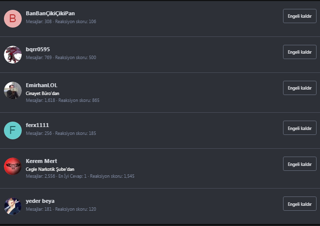Remove the block on ferx1111
320x226 pixels.
(x=299, y=128)
